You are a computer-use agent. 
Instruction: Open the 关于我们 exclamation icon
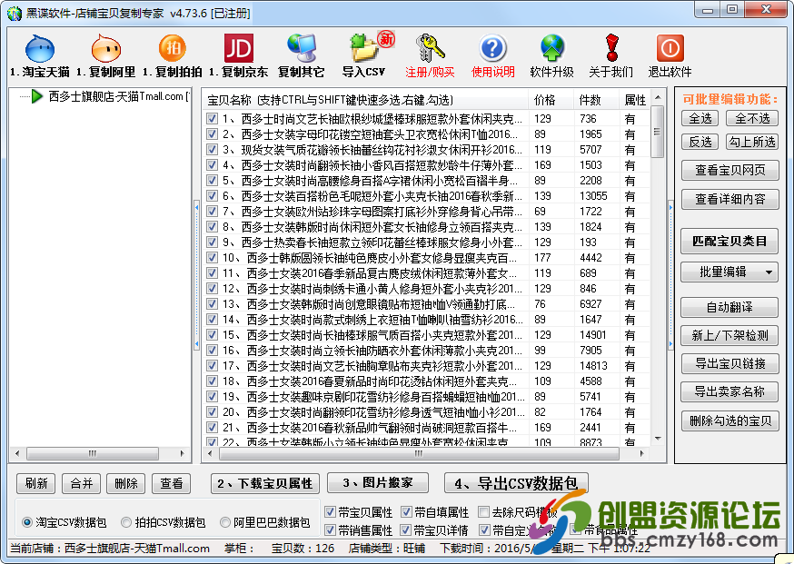pyautogui.click(x=611, y=49)
